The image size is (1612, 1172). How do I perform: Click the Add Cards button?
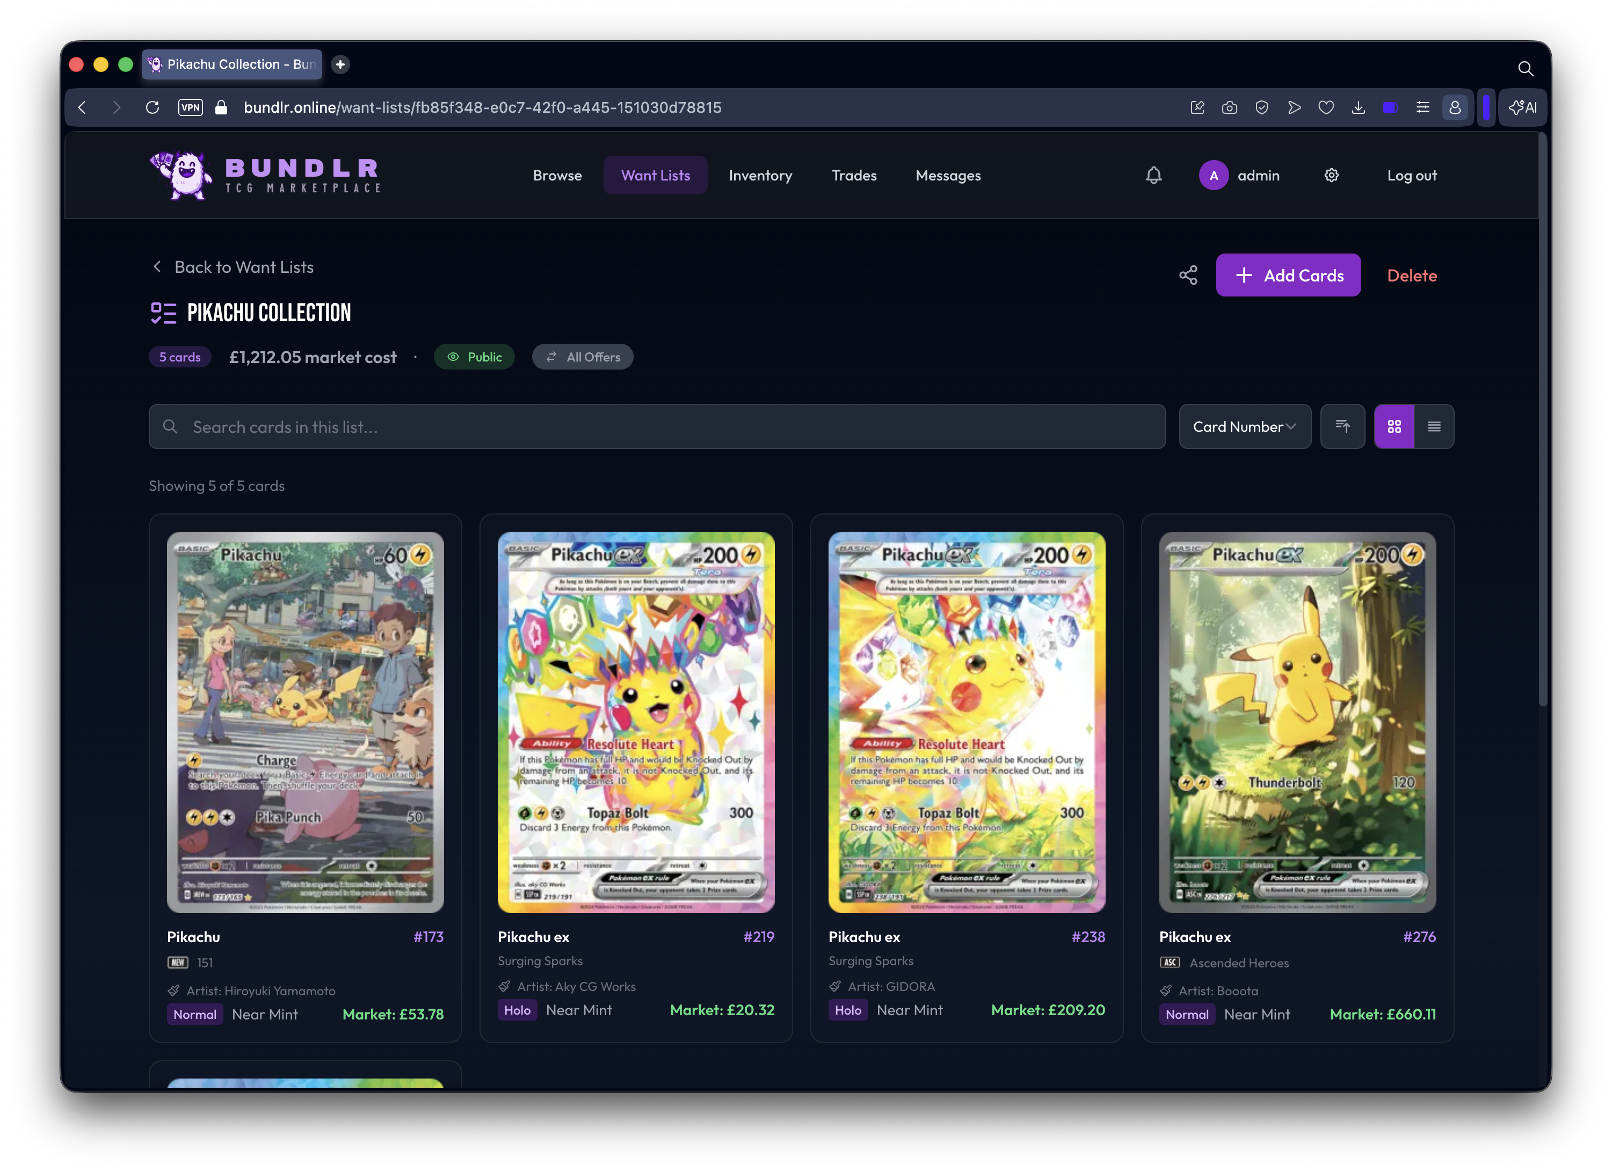tap(1288, 275)
